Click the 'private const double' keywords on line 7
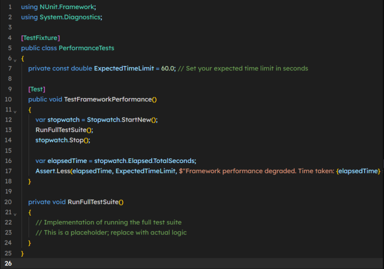 tap(60, 68)
